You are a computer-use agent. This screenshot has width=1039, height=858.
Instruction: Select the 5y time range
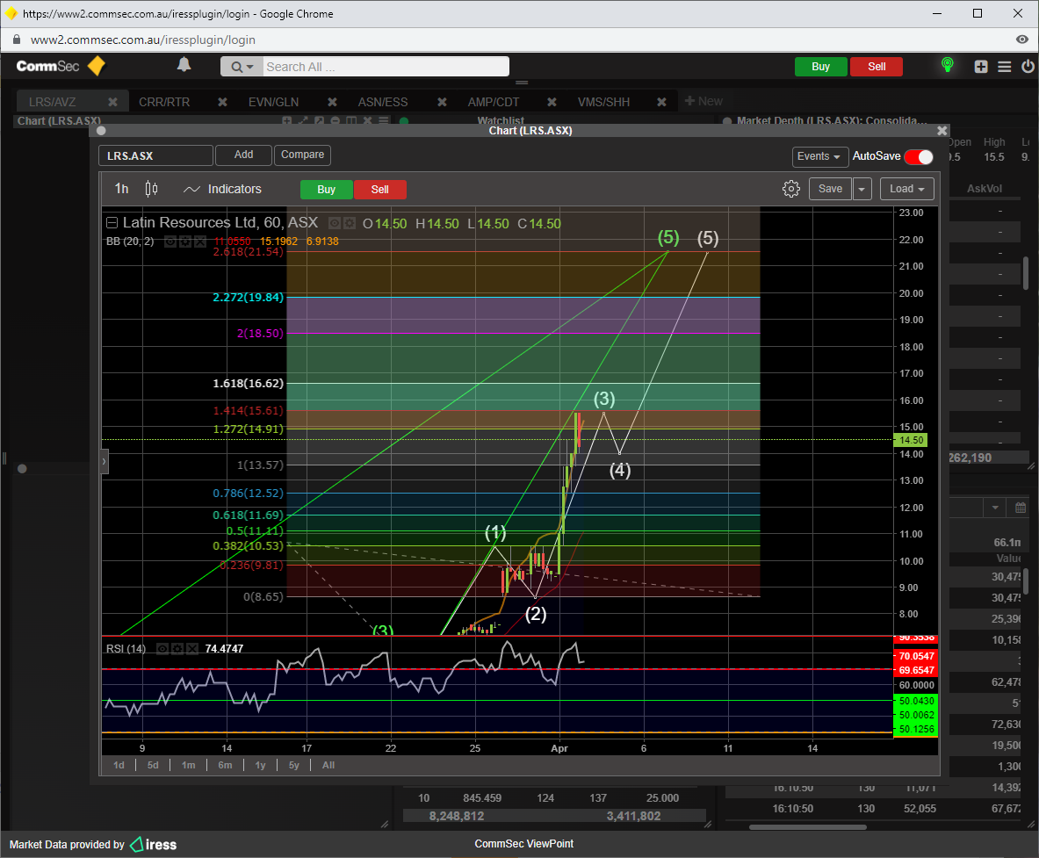coord(294,765)
